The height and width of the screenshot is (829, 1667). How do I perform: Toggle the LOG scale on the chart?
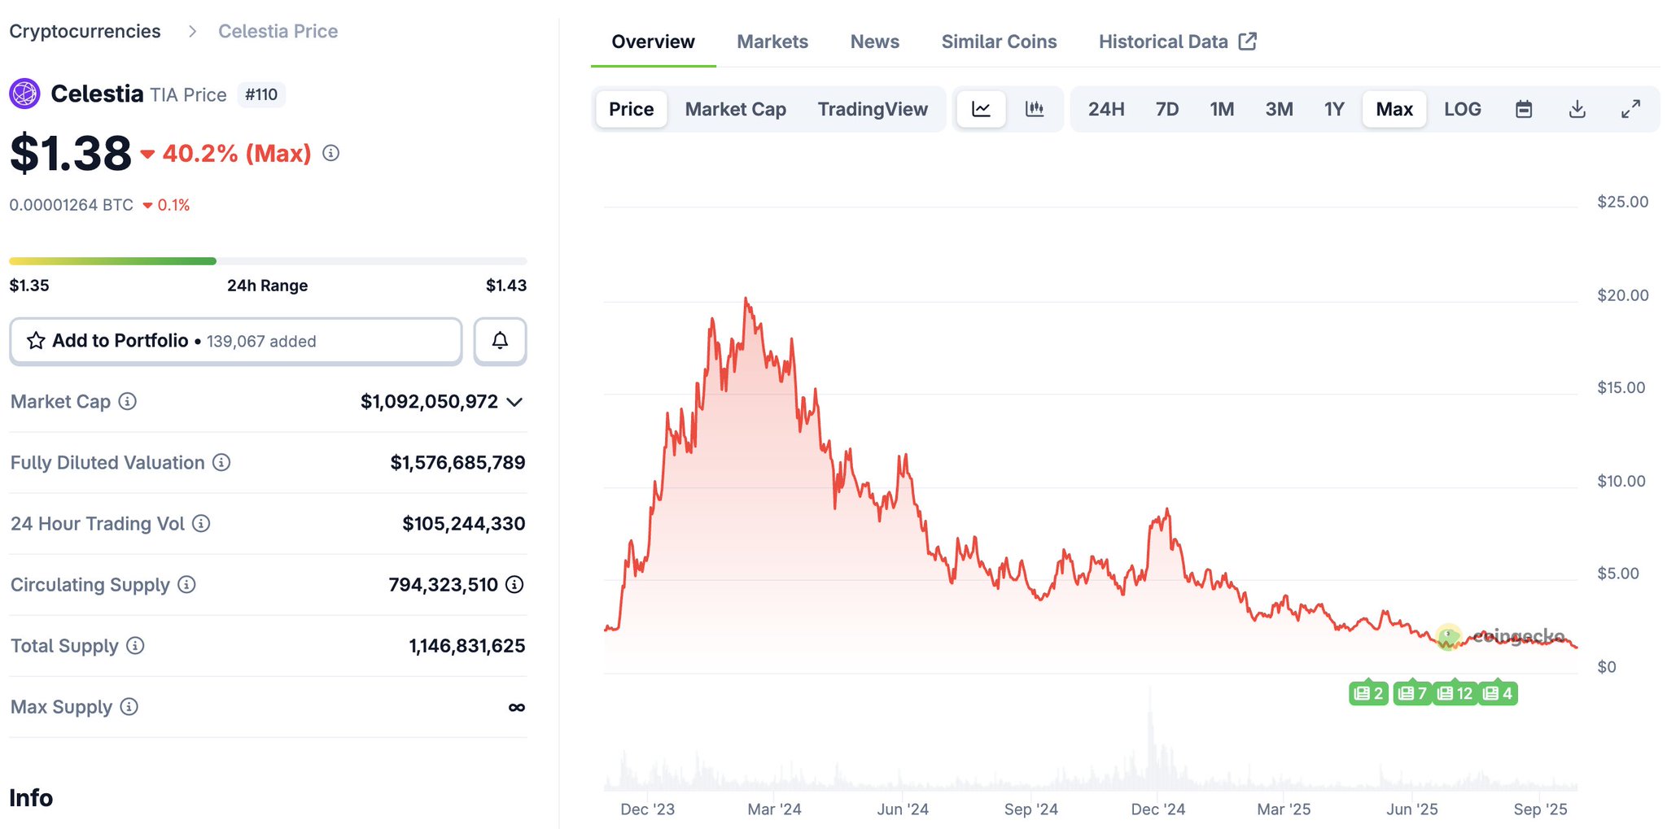[x=1462, y=109]
